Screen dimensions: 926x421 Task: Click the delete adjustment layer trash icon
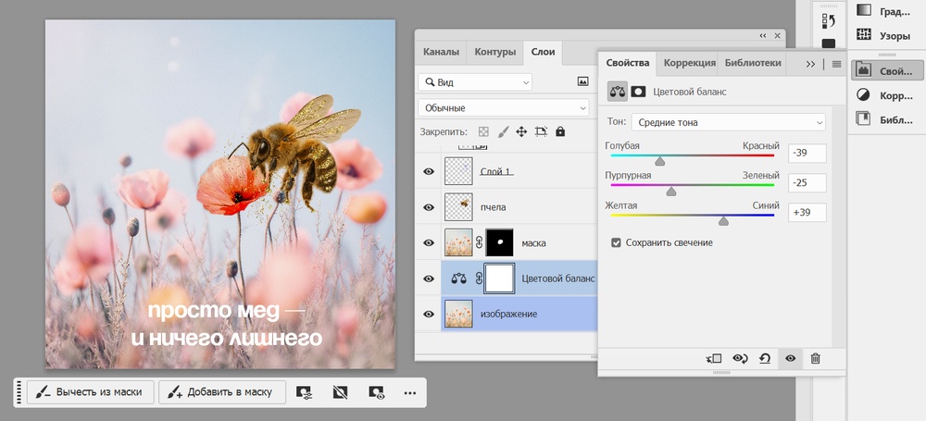(x=815, y=359)
